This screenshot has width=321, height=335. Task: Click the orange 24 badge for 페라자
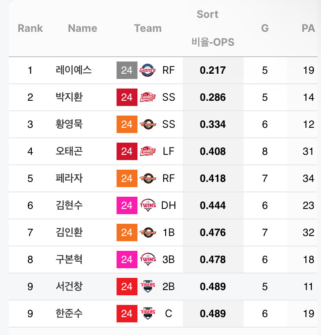[x=127, y=178]
